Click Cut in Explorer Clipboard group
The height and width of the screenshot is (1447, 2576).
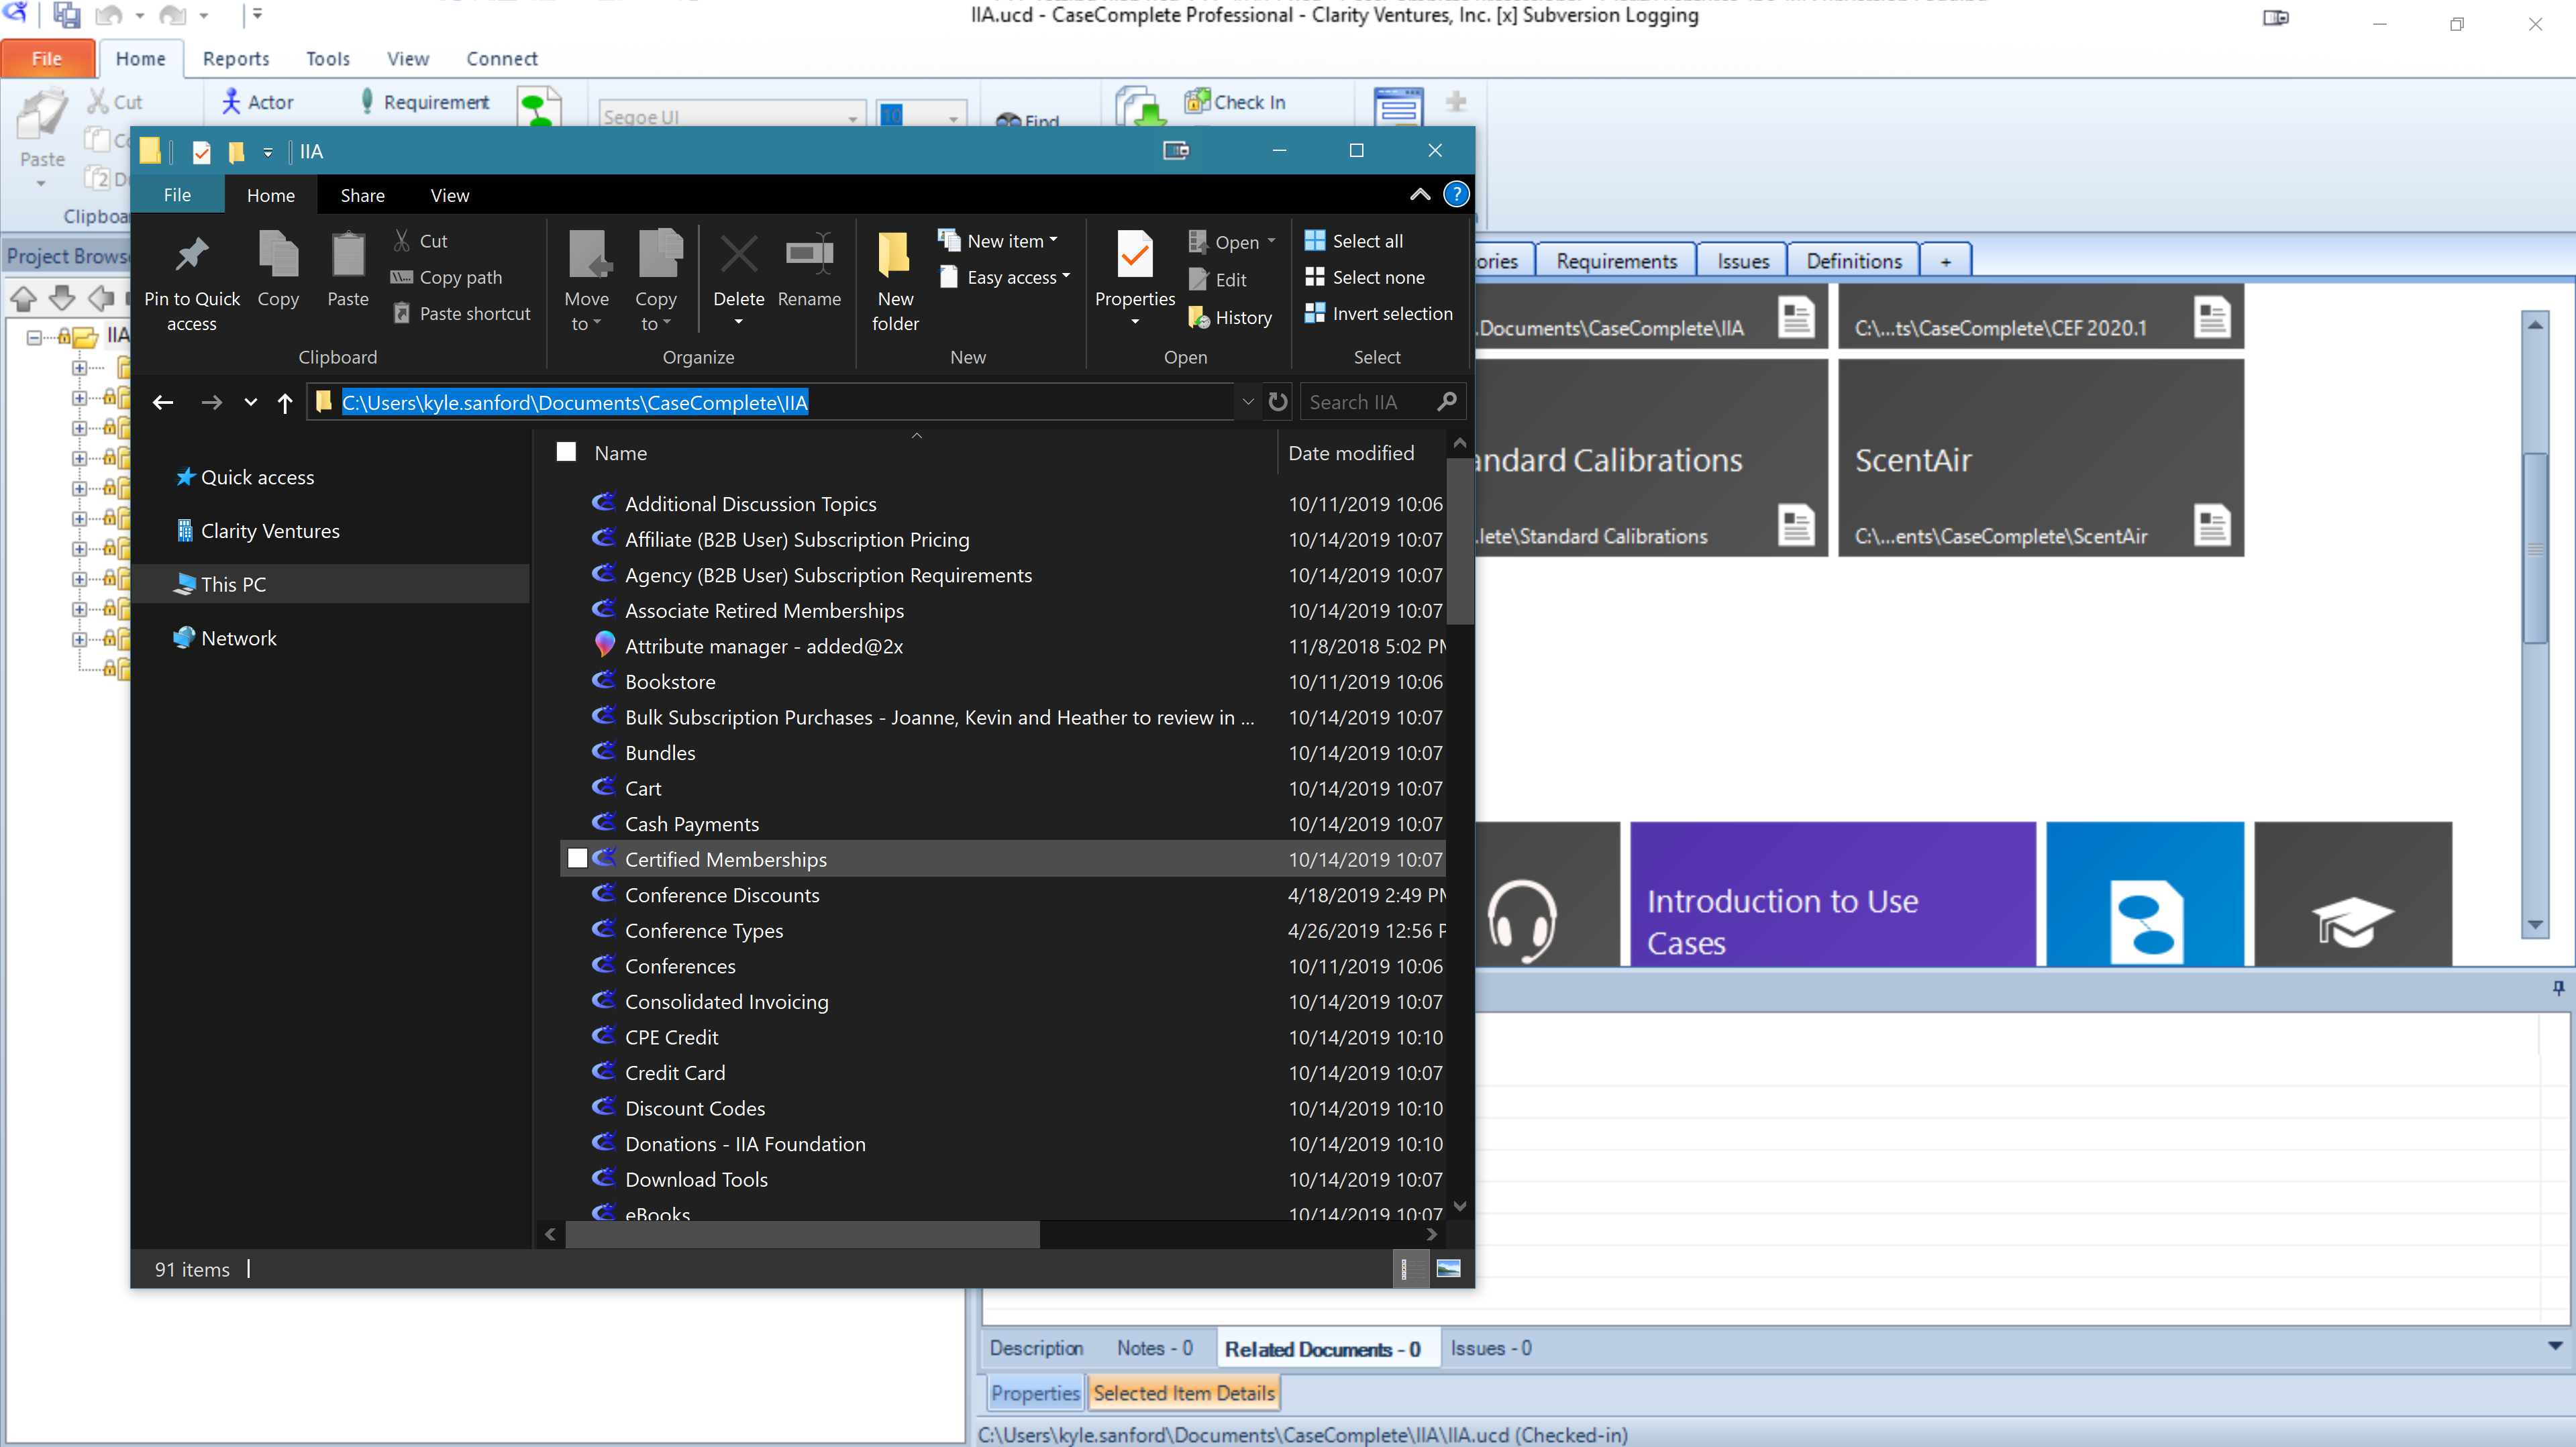pyautogui.click(x=420, y=241)
